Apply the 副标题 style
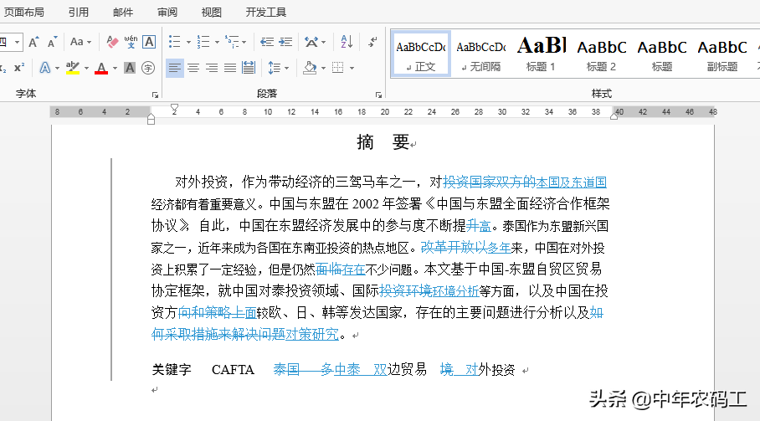Viewport: 760px width, 421px height. tap(722, 54)
